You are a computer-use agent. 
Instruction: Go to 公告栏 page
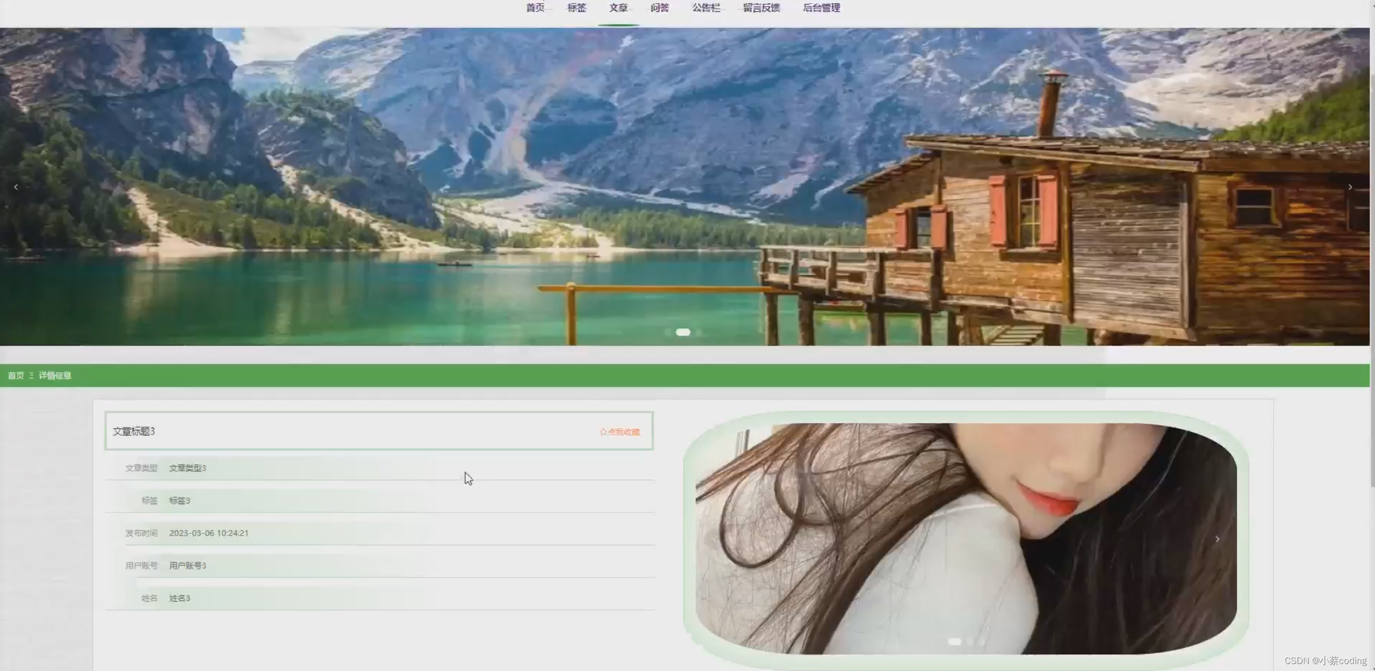[x=706, y=8]
